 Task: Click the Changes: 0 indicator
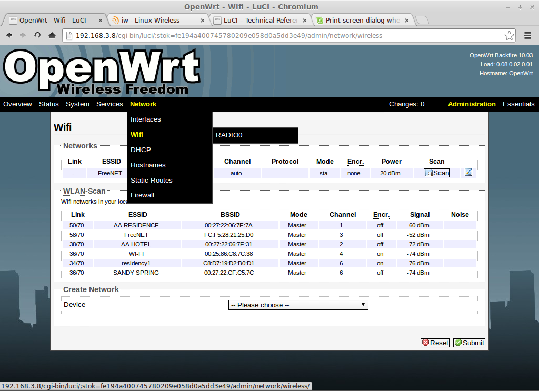pyautogui.click(x=407, y=104)
